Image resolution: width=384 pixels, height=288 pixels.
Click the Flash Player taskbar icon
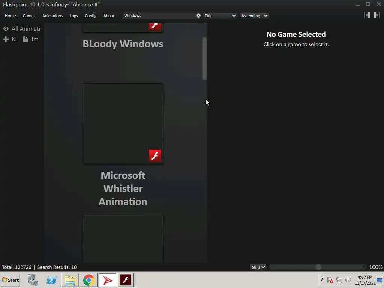126,280
